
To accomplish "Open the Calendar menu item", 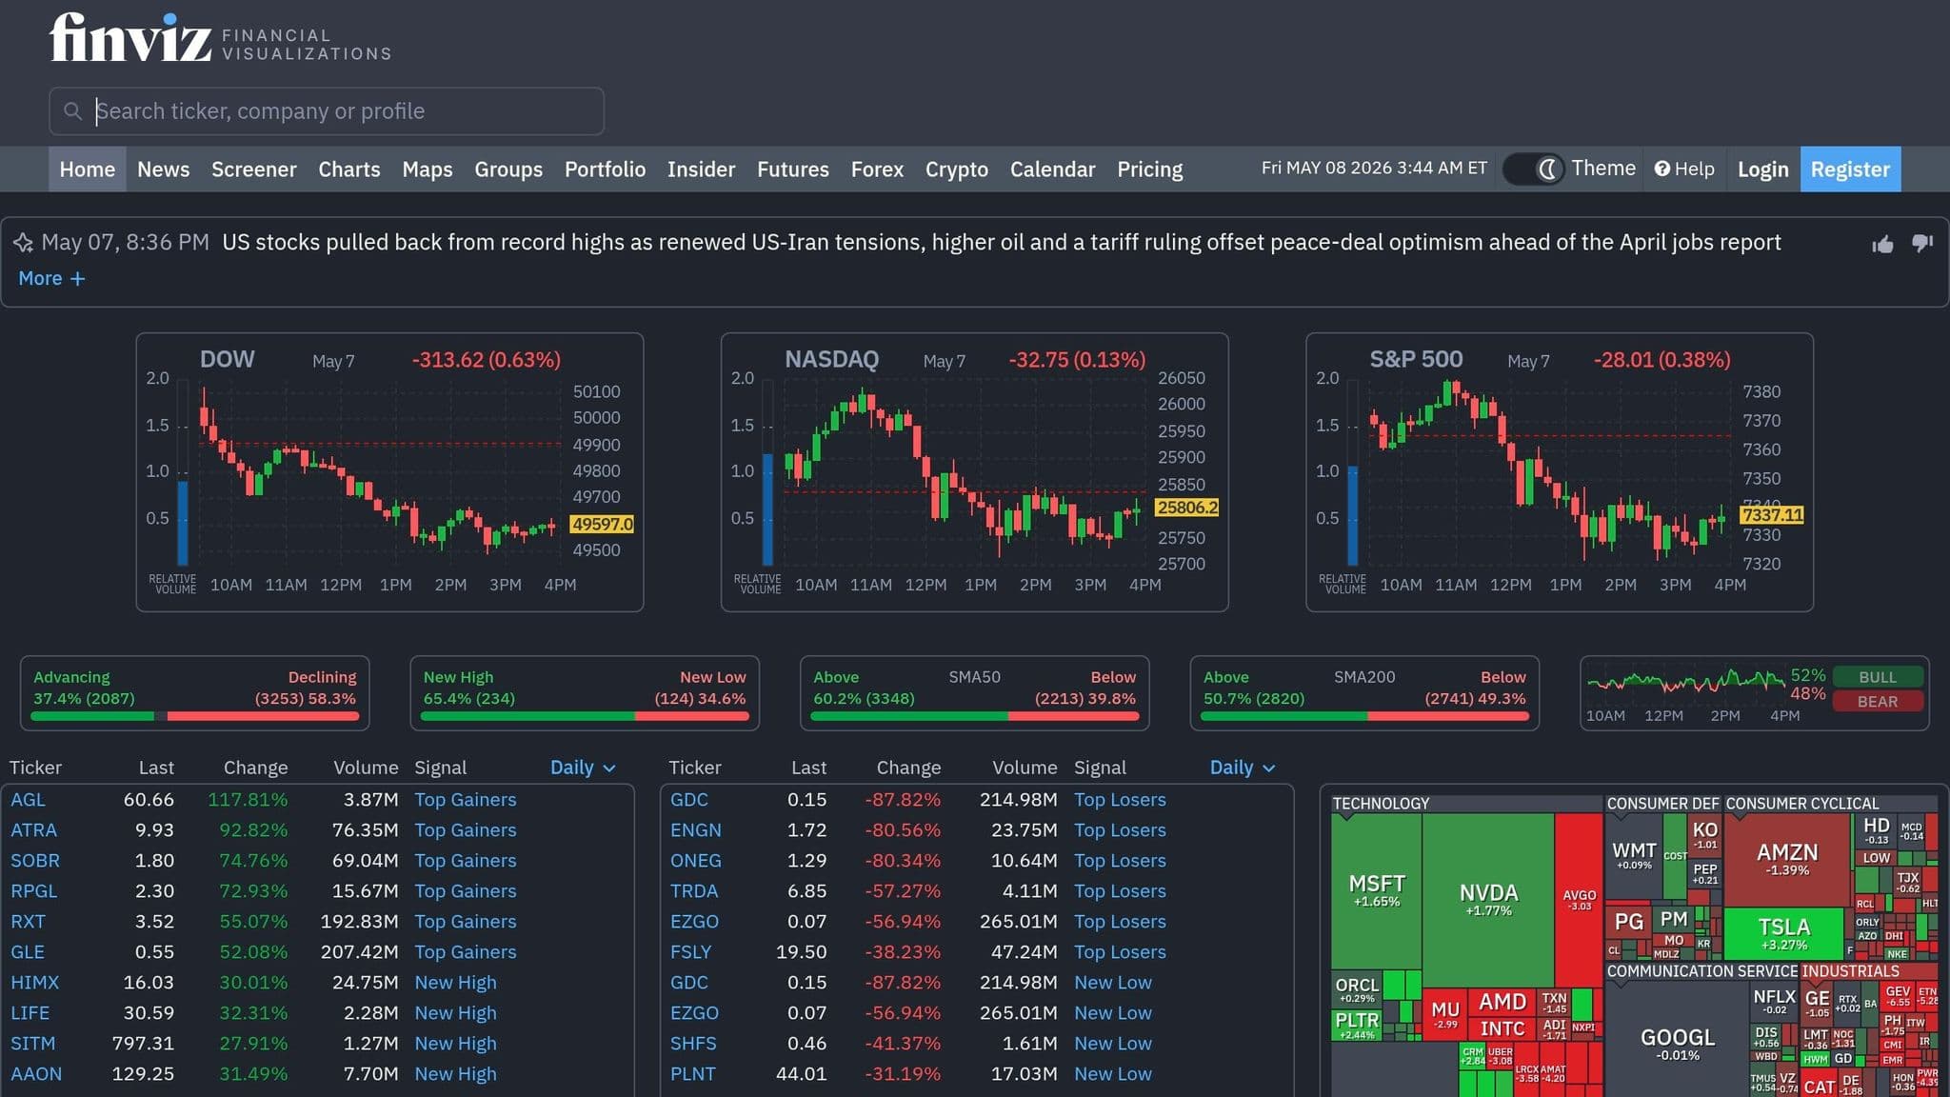I will coord(1052,170).
